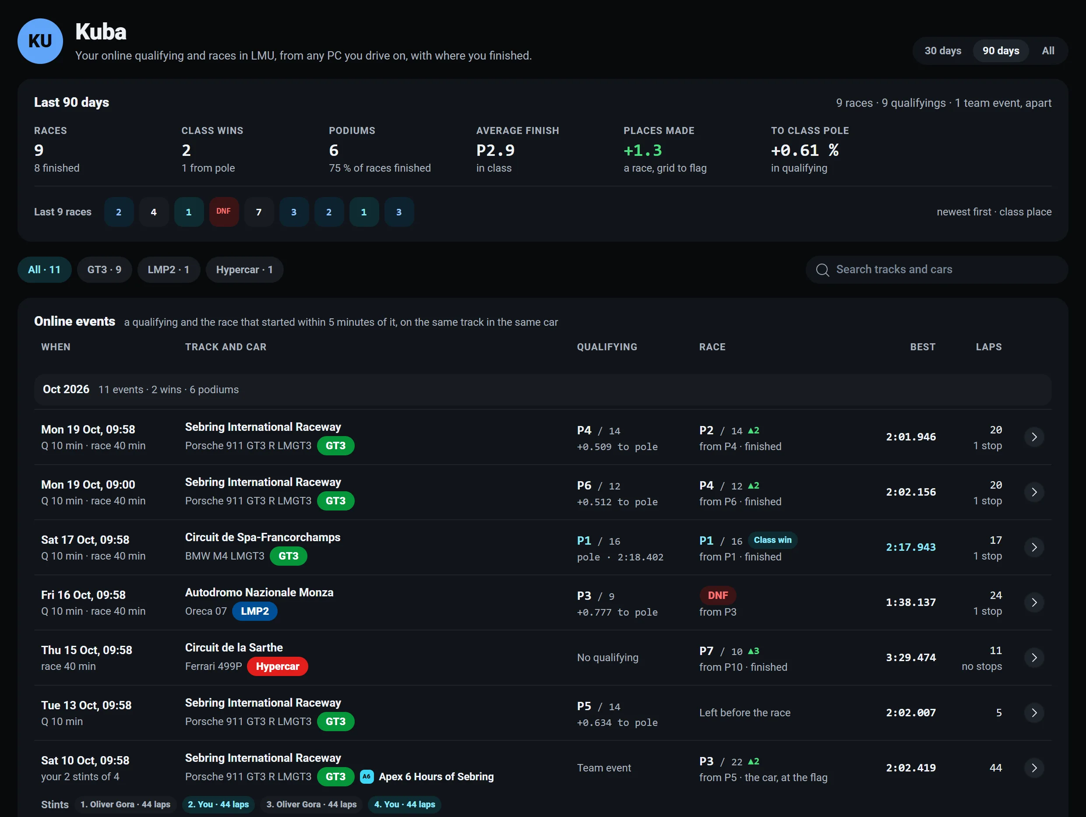Image resolution: width=1086 pixels, height=817 pixels.
Task: Click stint chip 3. Oliver Gora 44 laps
Action: [311, 804]
